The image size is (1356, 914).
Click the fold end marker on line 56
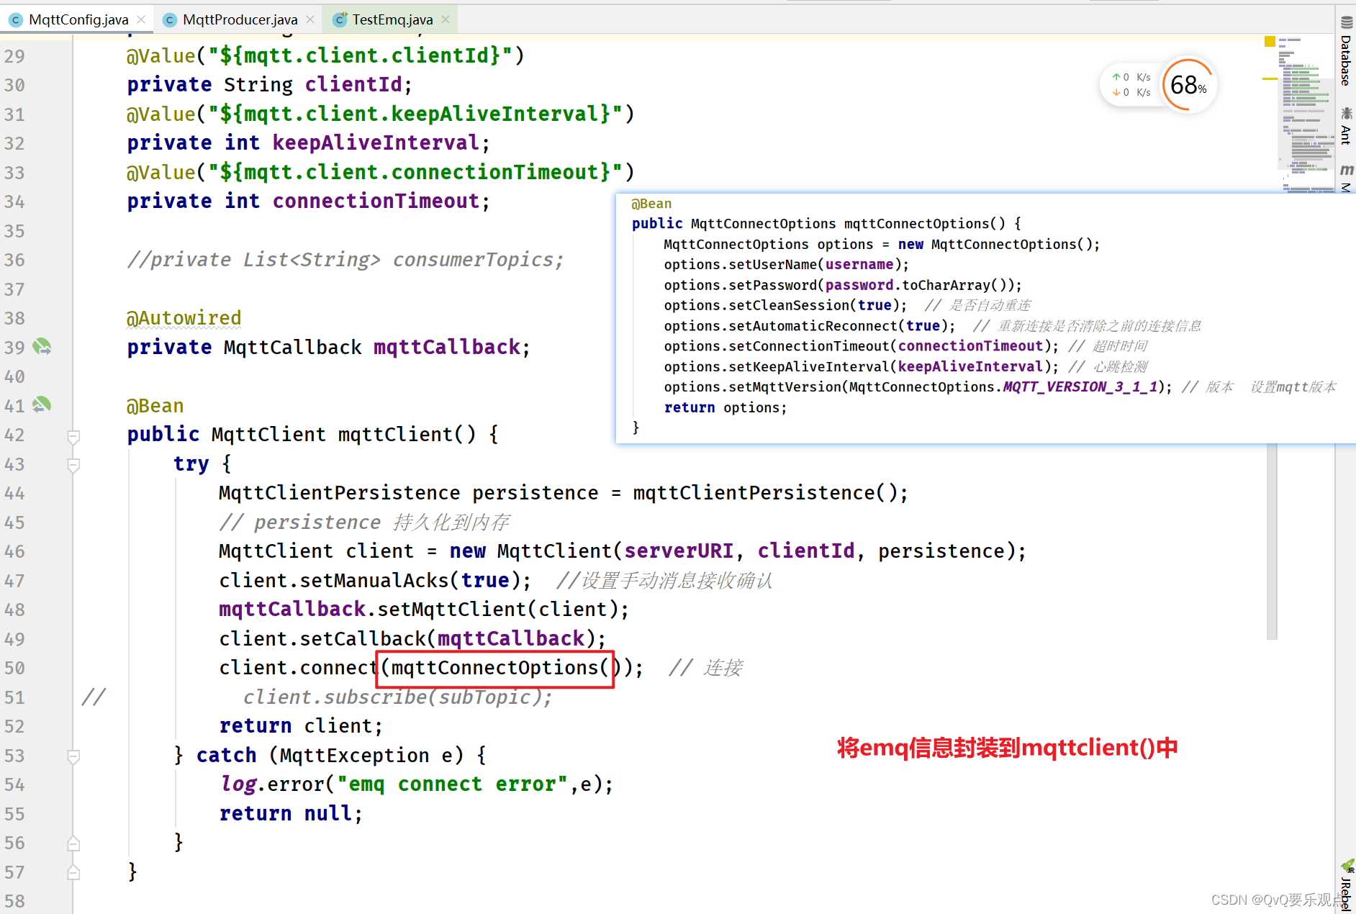tap(73, 843)
